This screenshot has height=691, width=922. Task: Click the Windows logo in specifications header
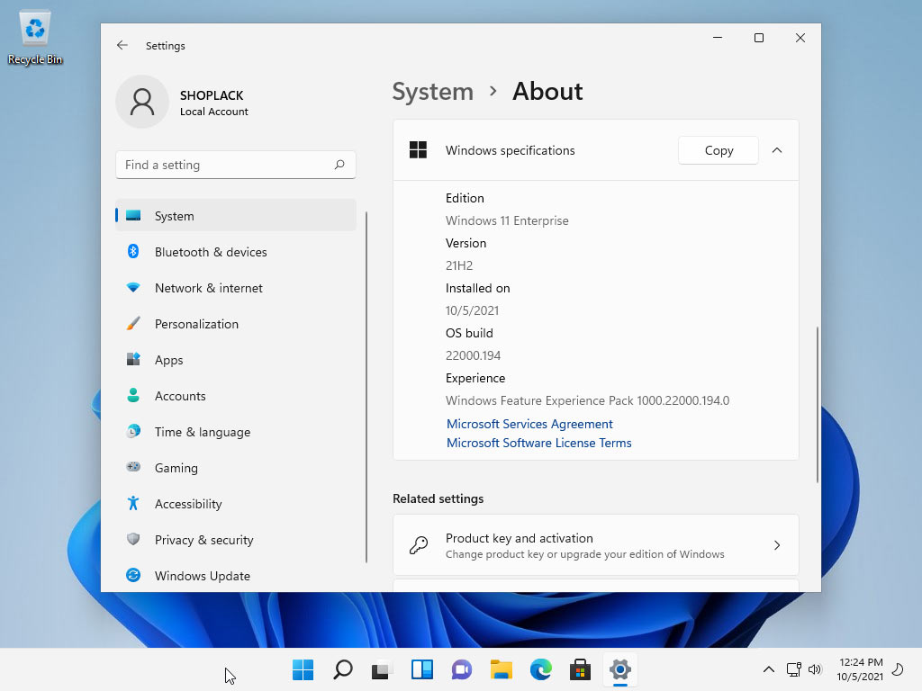418,150
